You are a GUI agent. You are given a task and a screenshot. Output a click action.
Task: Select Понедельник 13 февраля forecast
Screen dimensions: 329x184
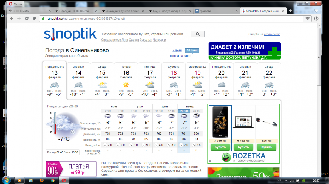55,81
